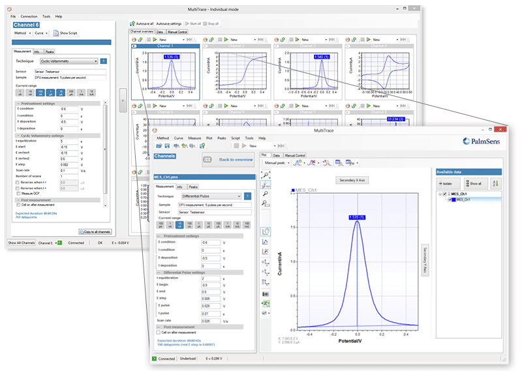
Task: Click the peak search icon in plot toolbar
Action: (x=327, y=163)
